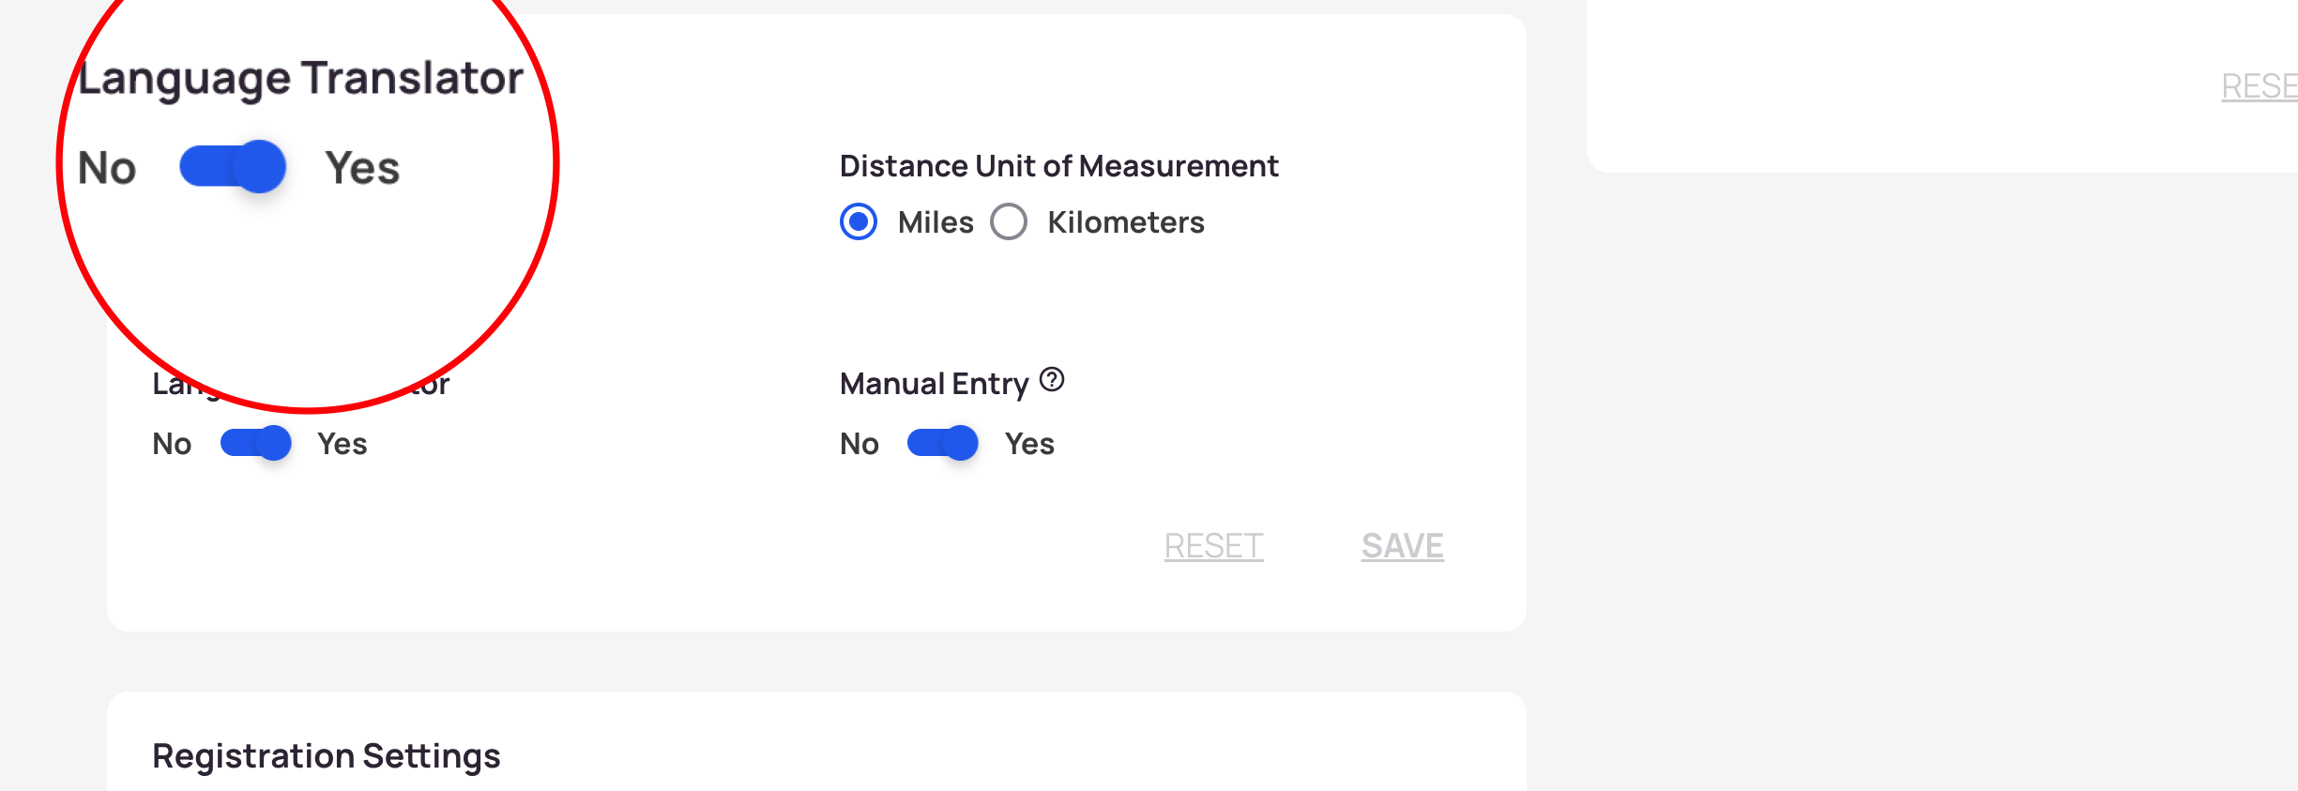Click the Registration Settings heading
This screenshot has width=2298, height=791.
point(327,755)
